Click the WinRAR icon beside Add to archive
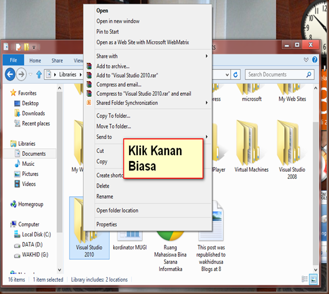 (x=89, y=66)
